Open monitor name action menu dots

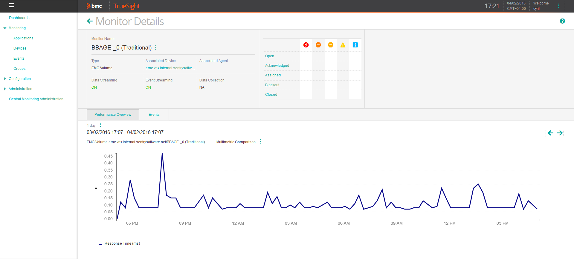pyautogui.click(x=156, y=48)
